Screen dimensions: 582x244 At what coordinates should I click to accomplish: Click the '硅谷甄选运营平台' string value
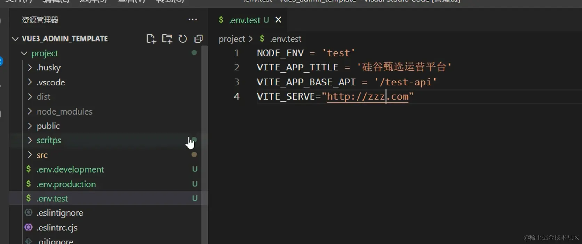(x=404, y=67)
